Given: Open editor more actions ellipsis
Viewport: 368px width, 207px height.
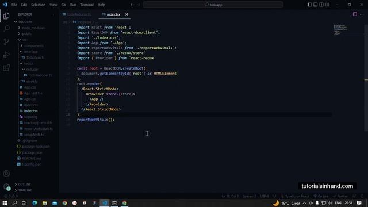Looking at the screenshot, I should click(362, 14).
